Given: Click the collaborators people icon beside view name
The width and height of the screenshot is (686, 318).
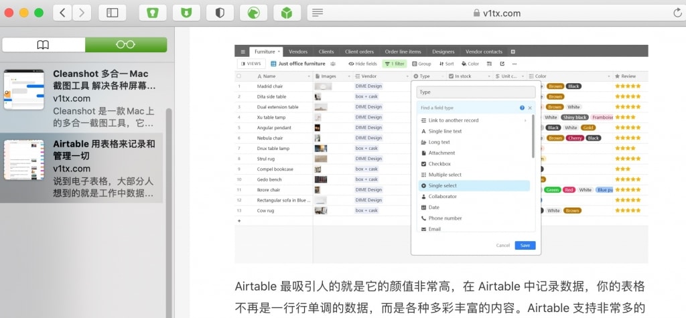Looking at the screenshot, I should [333, 64].
